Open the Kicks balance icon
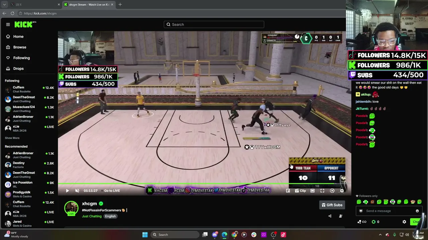 [374, 222]
